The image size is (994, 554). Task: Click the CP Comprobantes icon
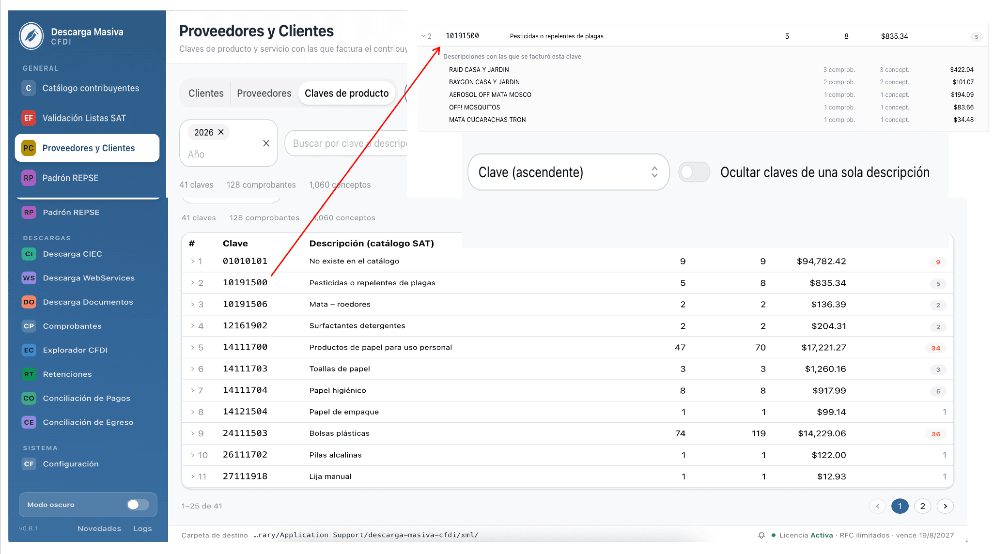[29, 326]
